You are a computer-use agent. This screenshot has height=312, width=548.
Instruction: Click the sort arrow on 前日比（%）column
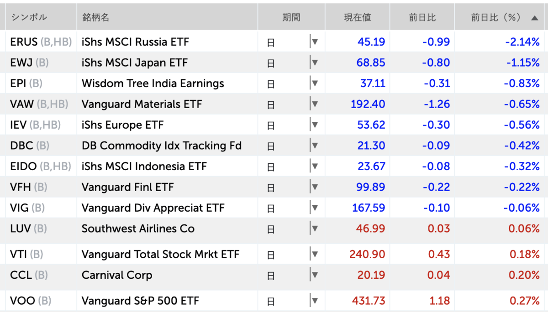pos(535,16)
